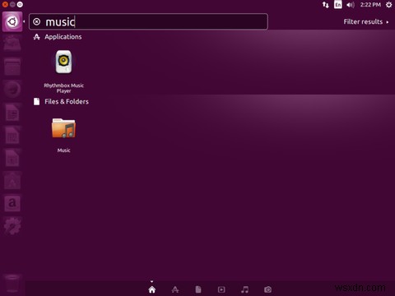The image size is (395, 296).
Task: Open the session gear menu
Action: click(389, 5)
